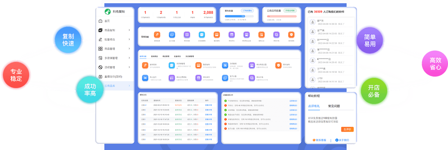Click the 科免复制 green logo
This screenshot has width=448, height=150.
(107, 12)
